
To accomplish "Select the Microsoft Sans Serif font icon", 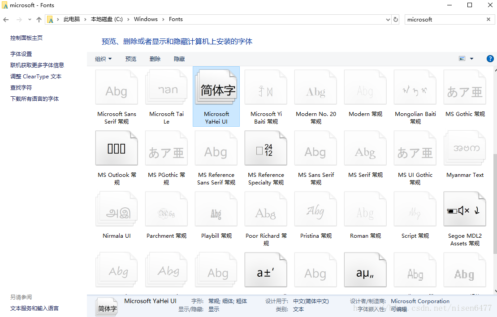I will click(117, 88).
